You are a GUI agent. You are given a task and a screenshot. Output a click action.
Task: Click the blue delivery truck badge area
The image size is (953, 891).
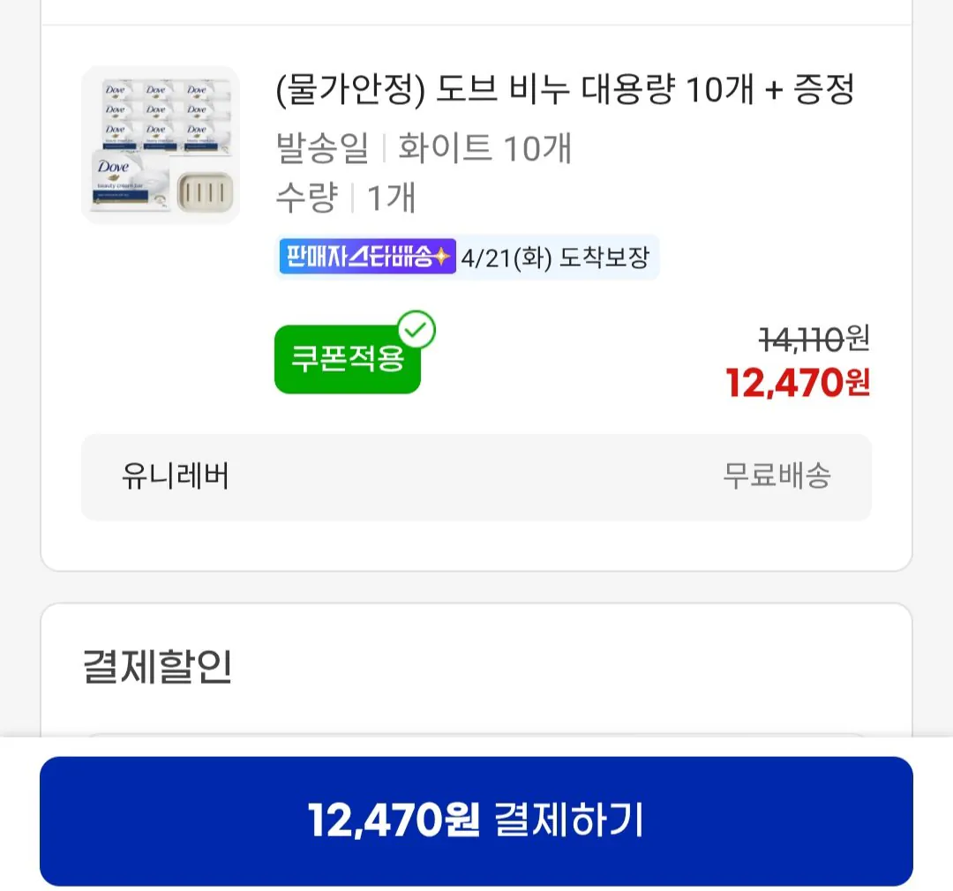[x=366, y=258]
